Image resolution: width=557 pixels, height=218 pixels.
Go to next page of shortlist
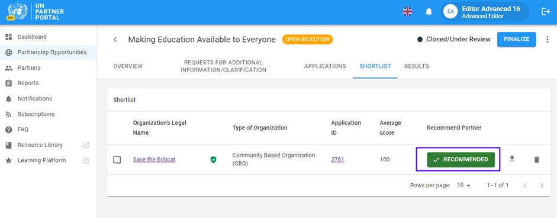point(542,186)
